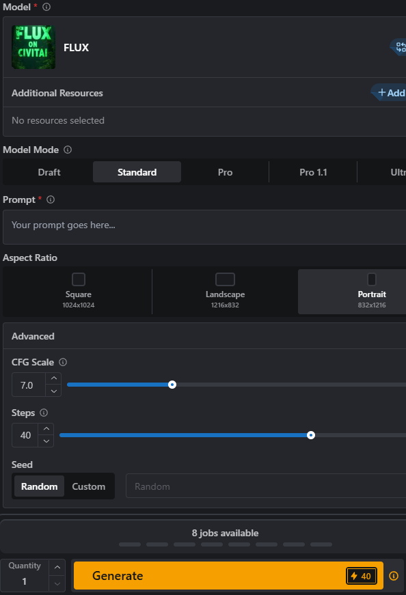Screen dimensions: 406x595
Task: Switch Model Mode to Pro 1.1
Action: click(x=313, y=172)
